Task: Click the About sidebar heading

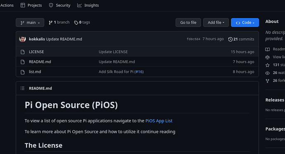Action: tap(272, 21)
